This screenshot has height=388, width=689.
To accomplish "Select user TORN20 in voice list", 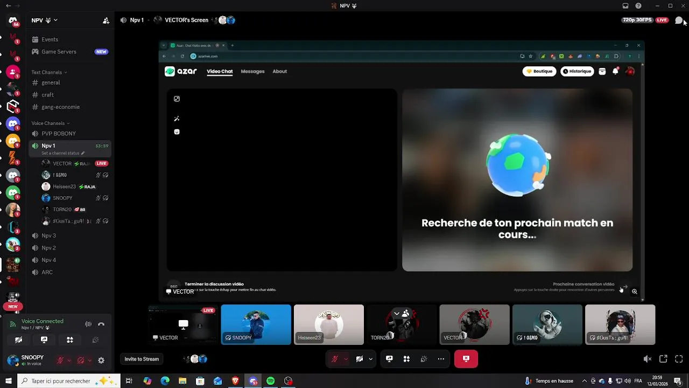I will tap(75, 210).
